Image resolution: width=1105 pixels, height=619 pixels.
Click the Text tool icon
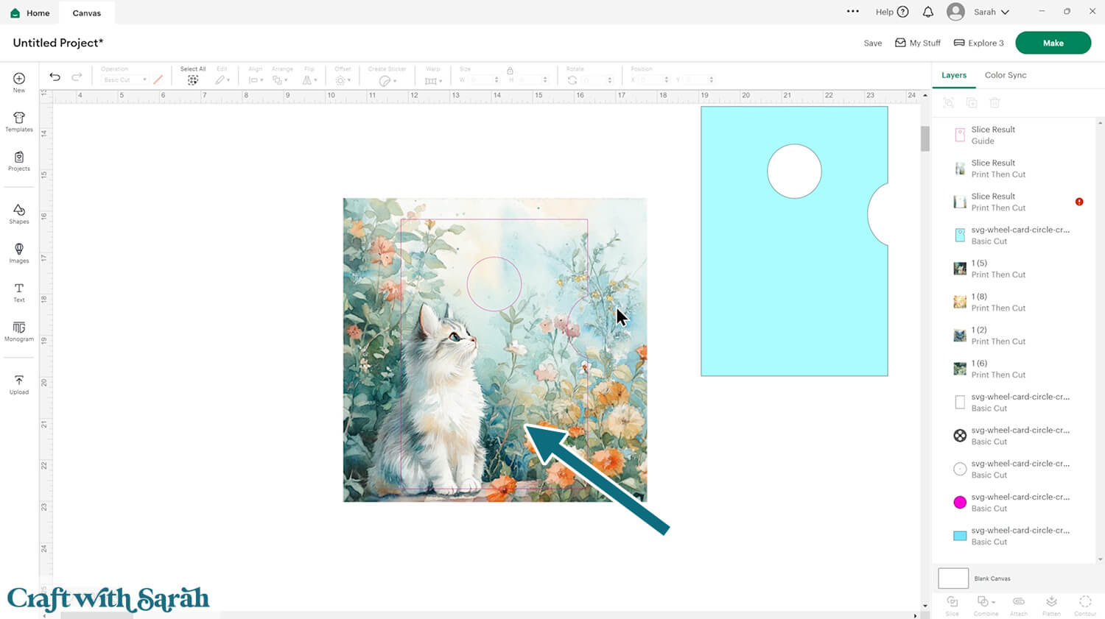coord(19,292)
